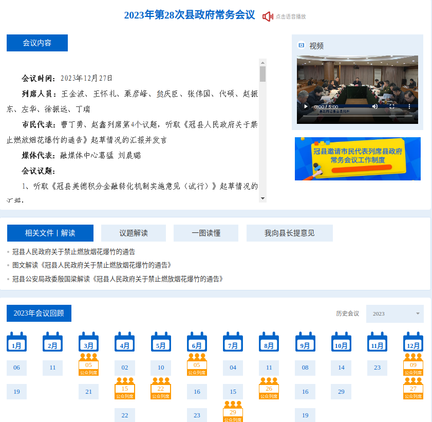
Task: Play the meeting video
Action: click(306, 106)
